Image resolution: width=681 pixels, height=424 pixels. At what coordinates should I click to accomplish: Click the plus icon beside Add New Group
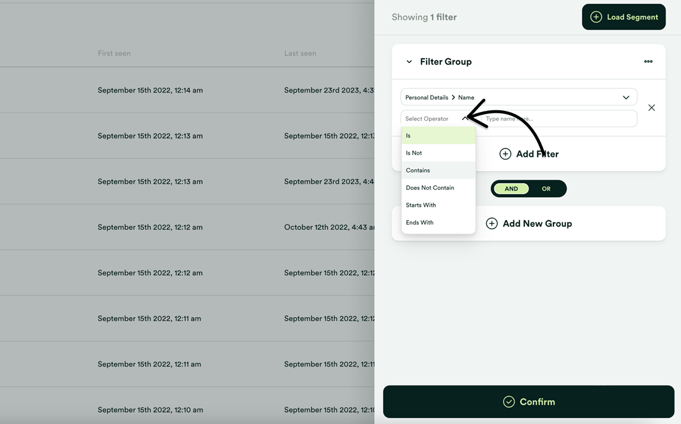(x=492, y=223)
